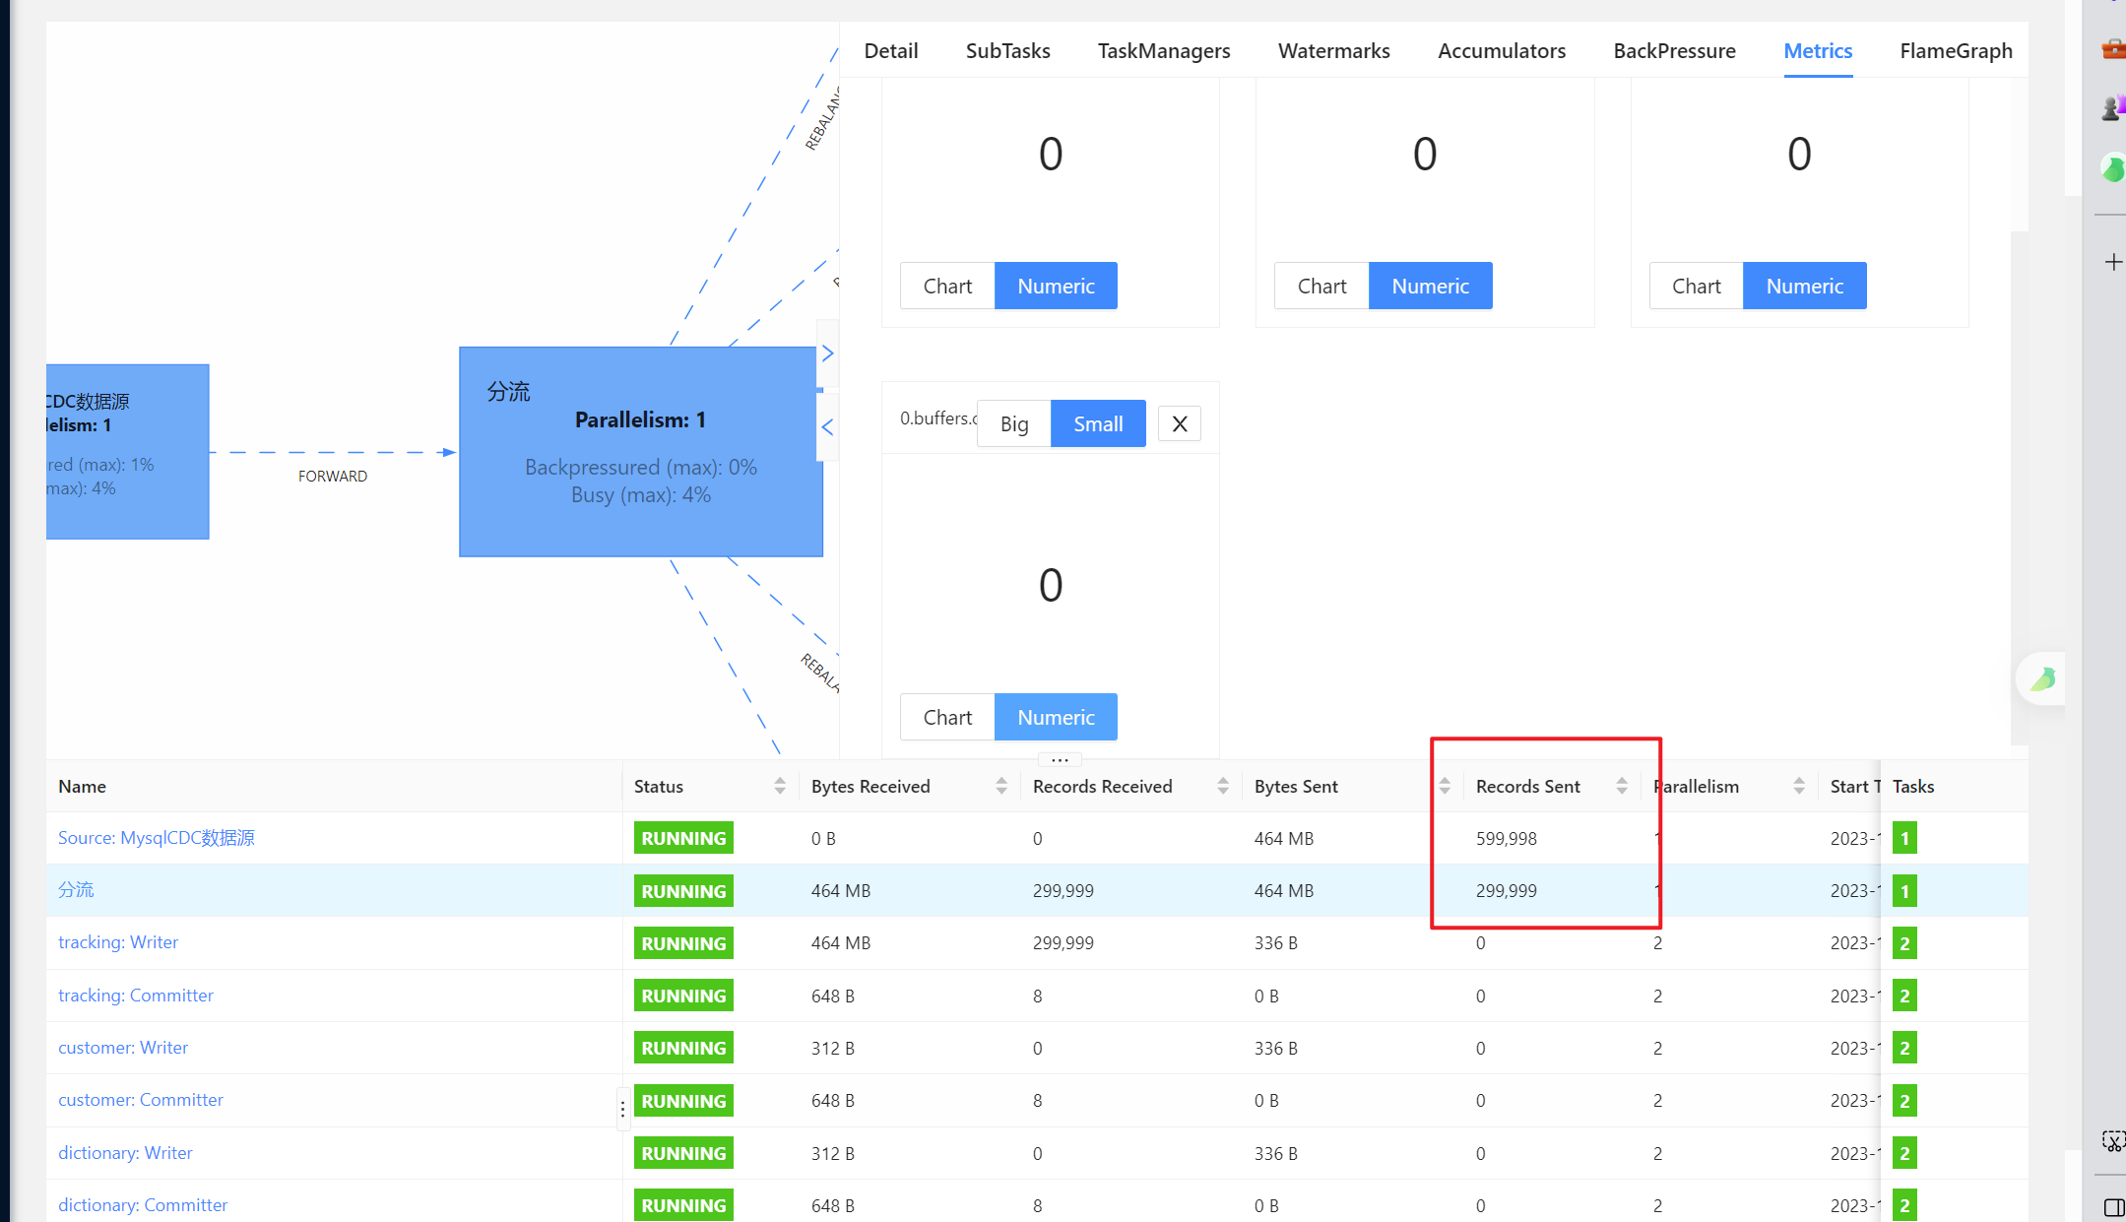Set 0.buffers card to Numeric display
Viewport: 2126px width, 1222px height.
tap(1056, 717)
